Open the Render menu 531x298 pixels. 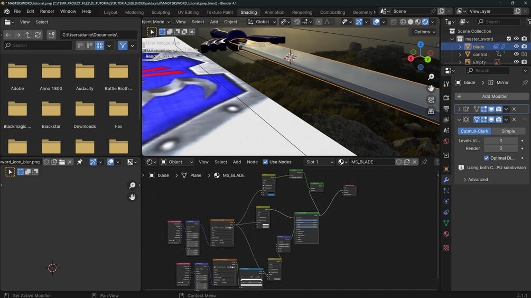point(47,11)
